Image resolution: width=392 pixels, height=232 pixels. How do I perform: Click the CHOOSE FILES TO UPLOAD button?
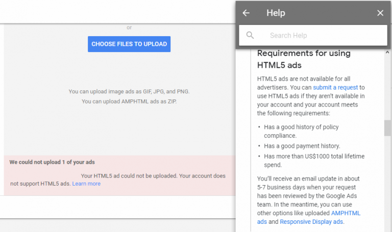point(129,44)
